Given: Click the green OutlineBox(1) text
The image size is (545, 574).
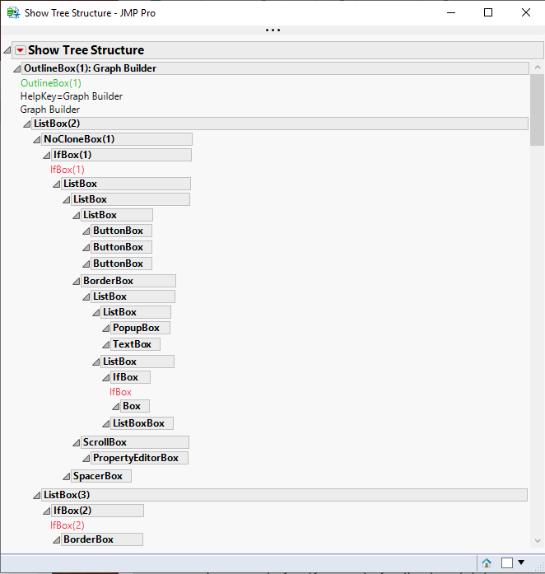Looking at the screenshot, I should point(51,83).
